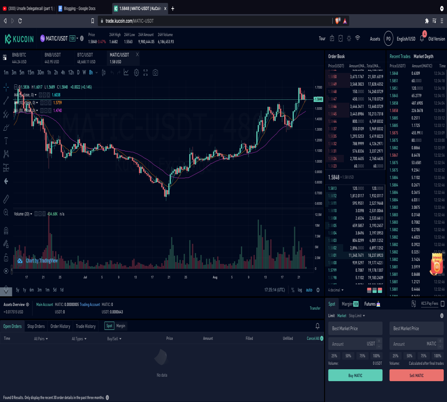This screenshot has width=447, height=402.
Task: Choose the brush drawing tool
Action: [x=6, y=128]
